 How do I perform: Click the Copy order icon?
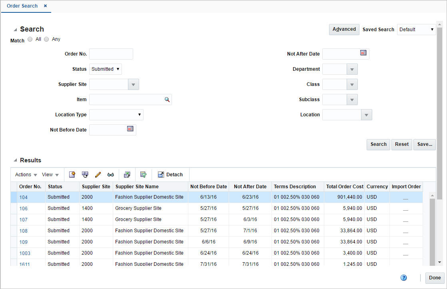tap(85, 174)
